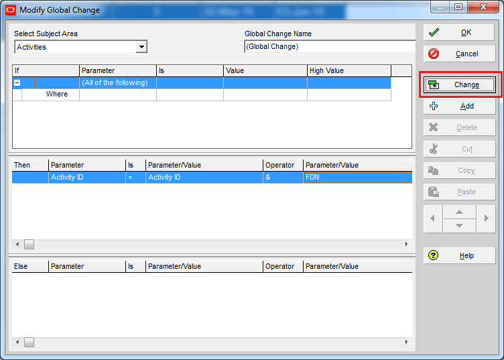The image size is (504, 360).
Task: Click the Change button
Action: (x=459, y=84)
